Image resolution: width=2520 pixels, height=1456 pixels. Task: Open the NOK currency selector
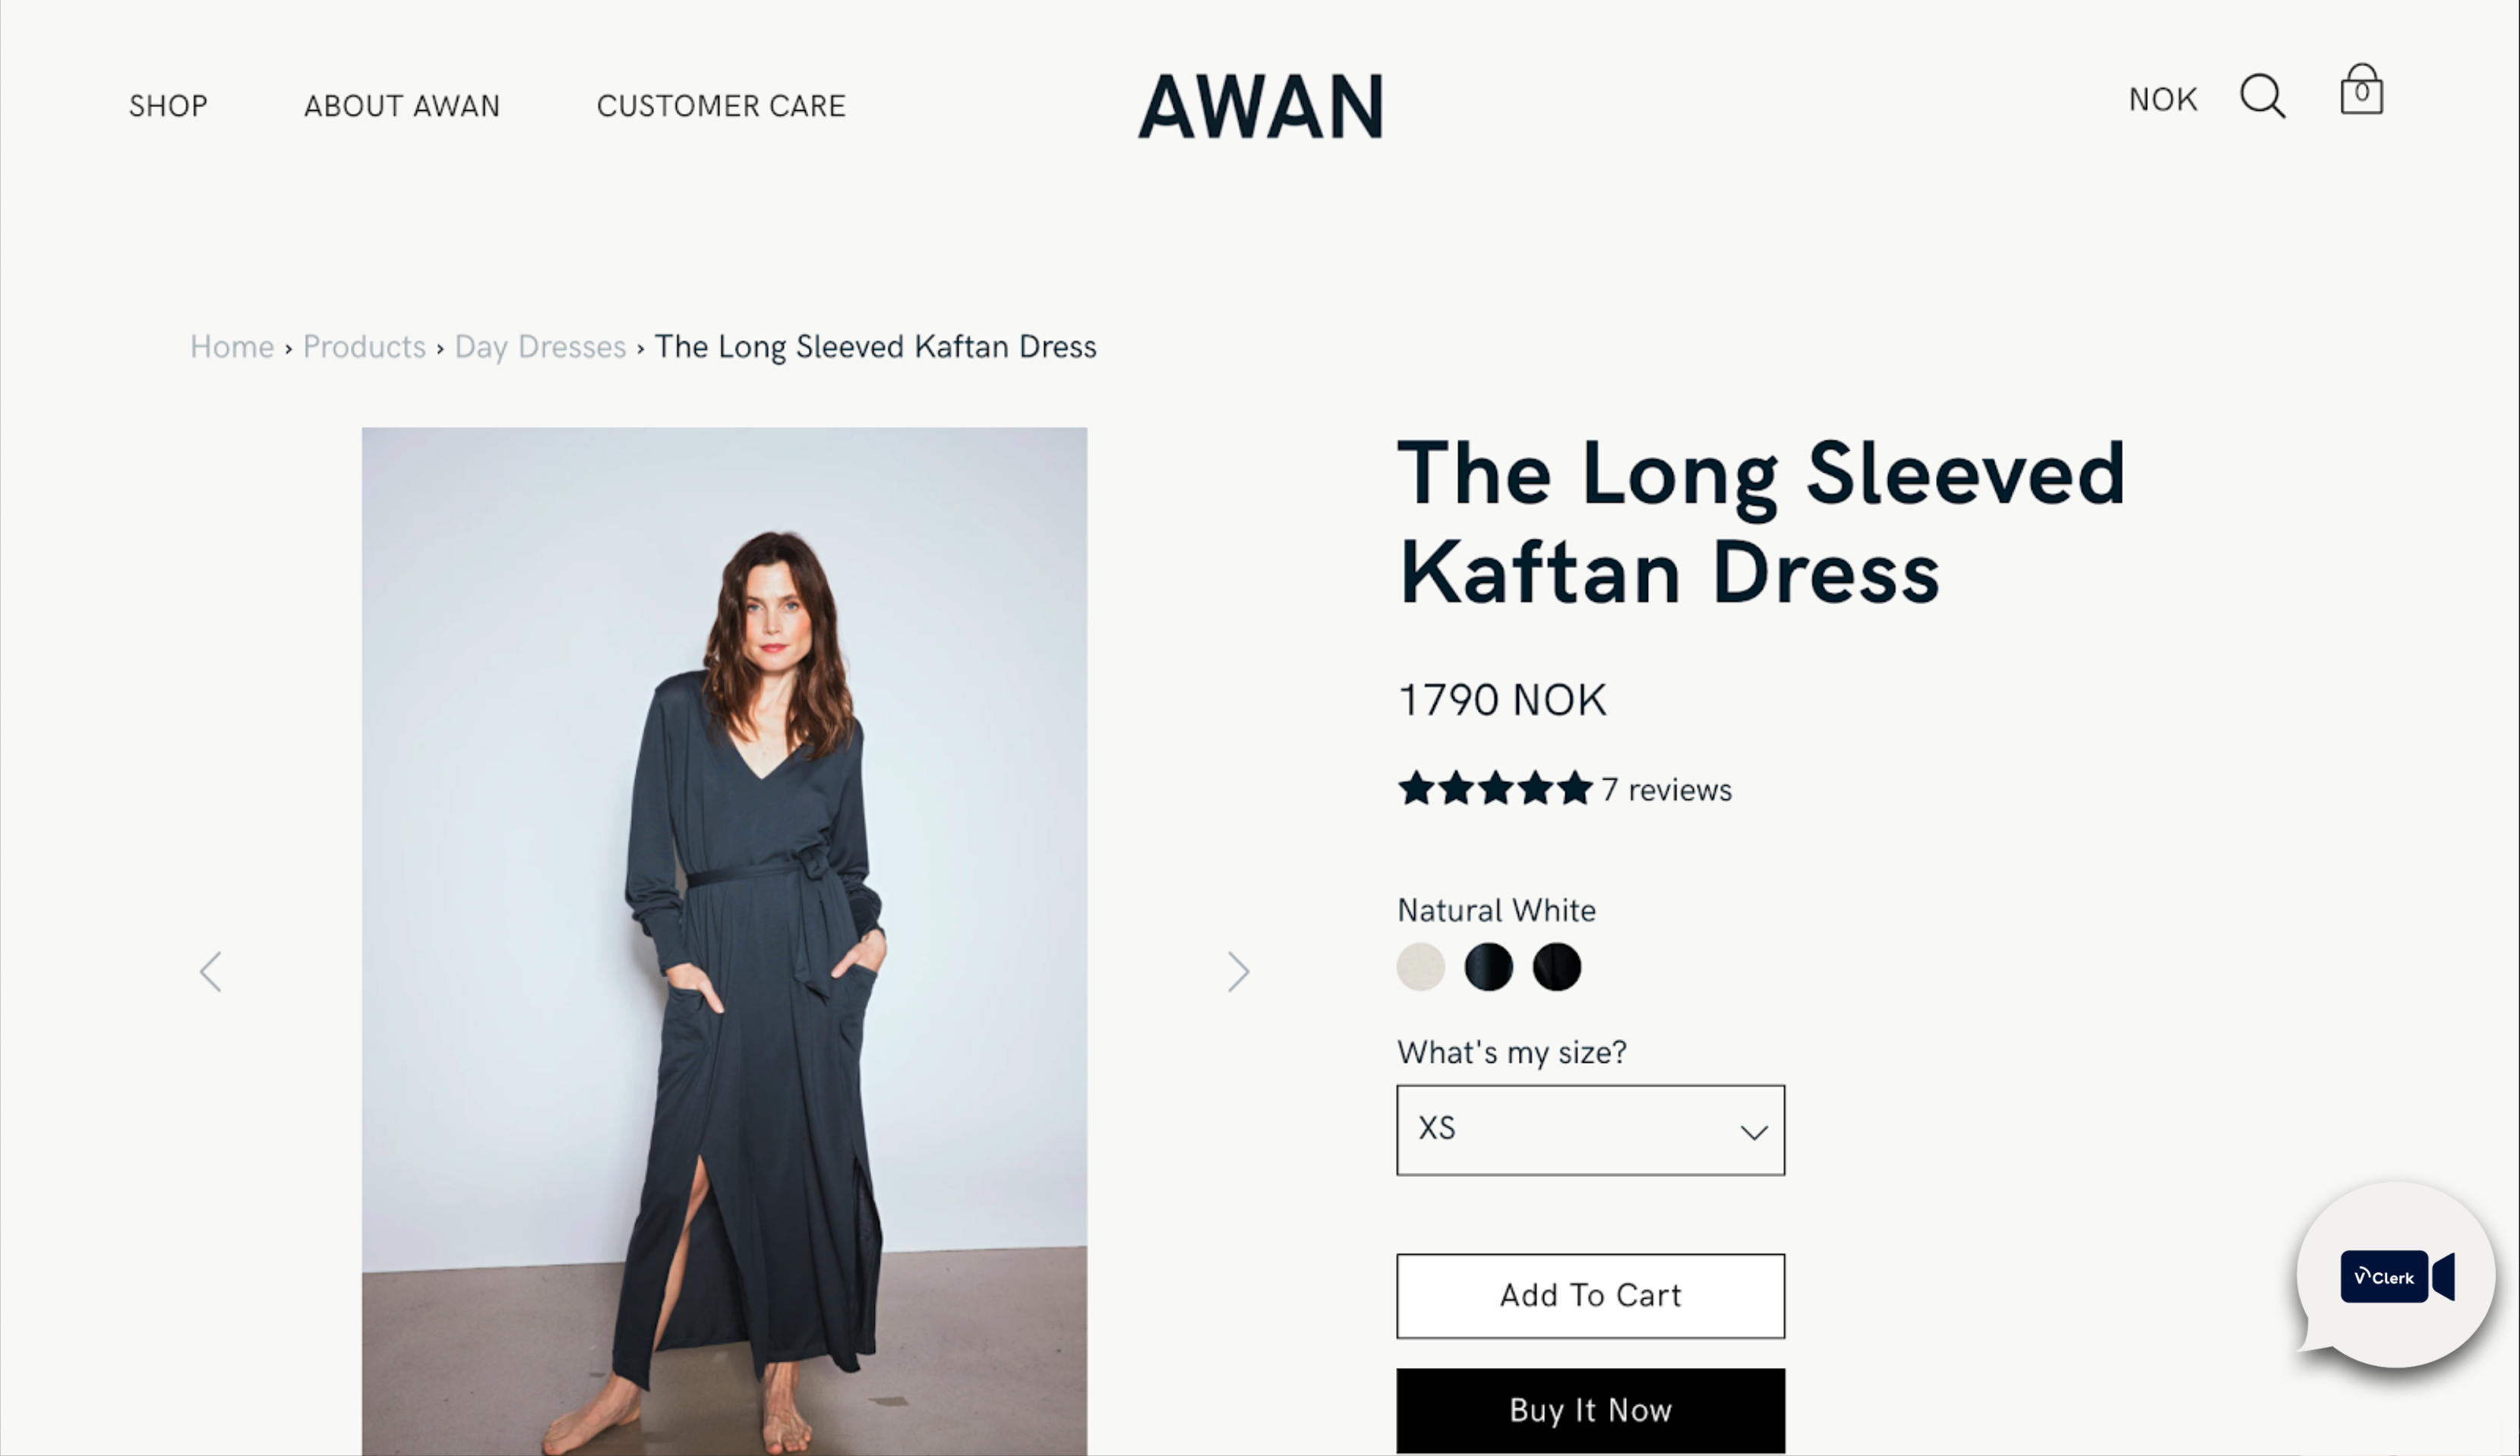[x=2162, y=100]
